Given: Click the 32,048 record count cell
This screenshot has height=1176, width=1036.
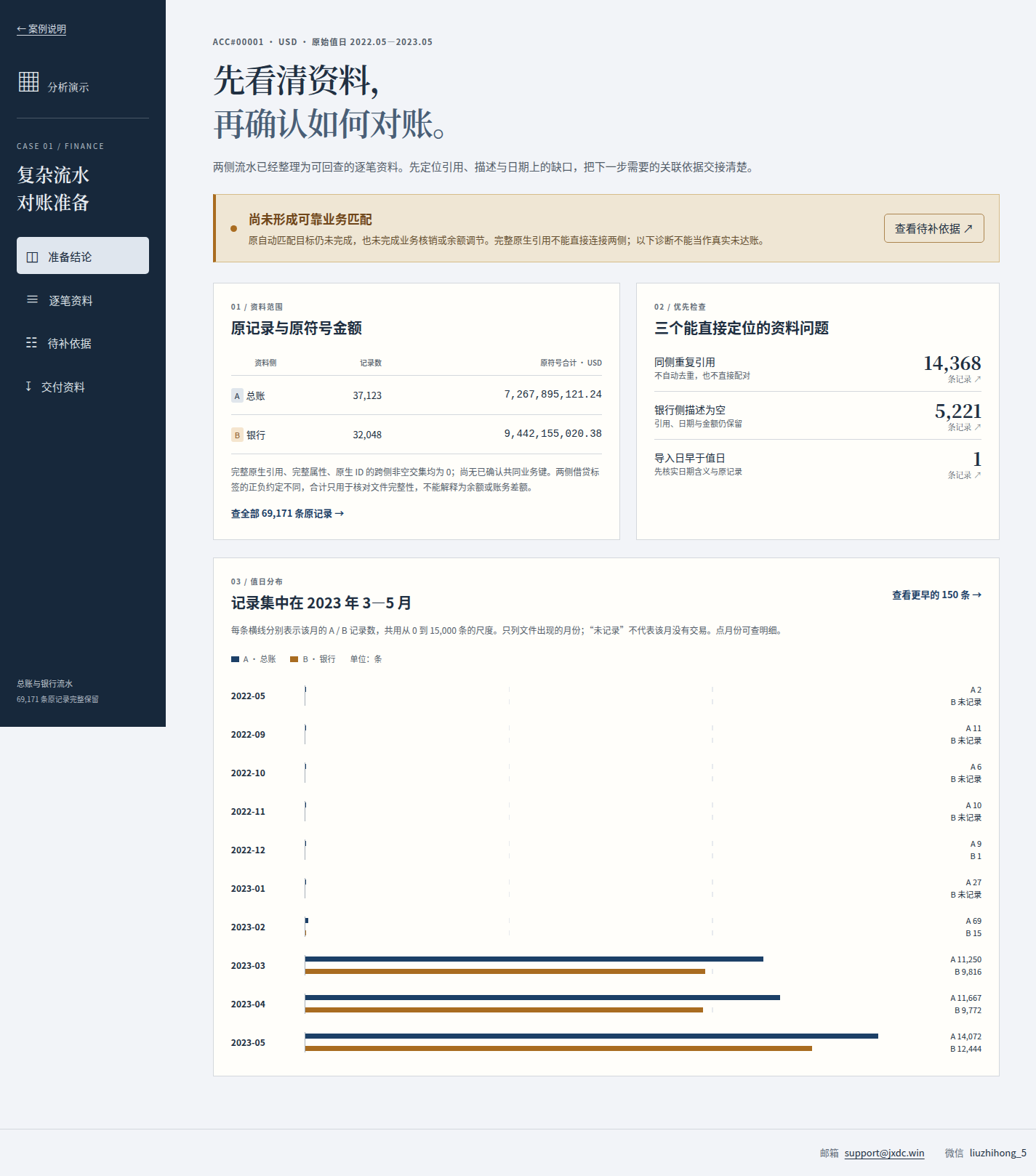Looking at the screenshot, I should 367,435.
